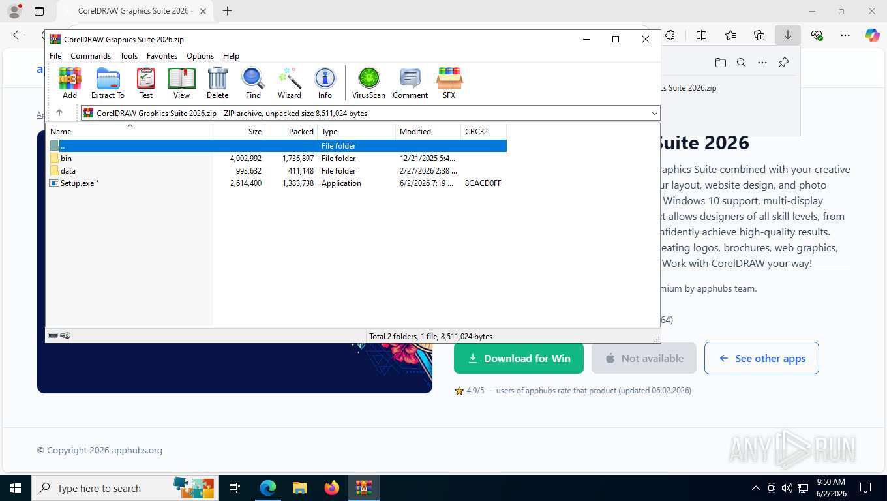
Task: Show archive Info
Action: tap(325, 83)
